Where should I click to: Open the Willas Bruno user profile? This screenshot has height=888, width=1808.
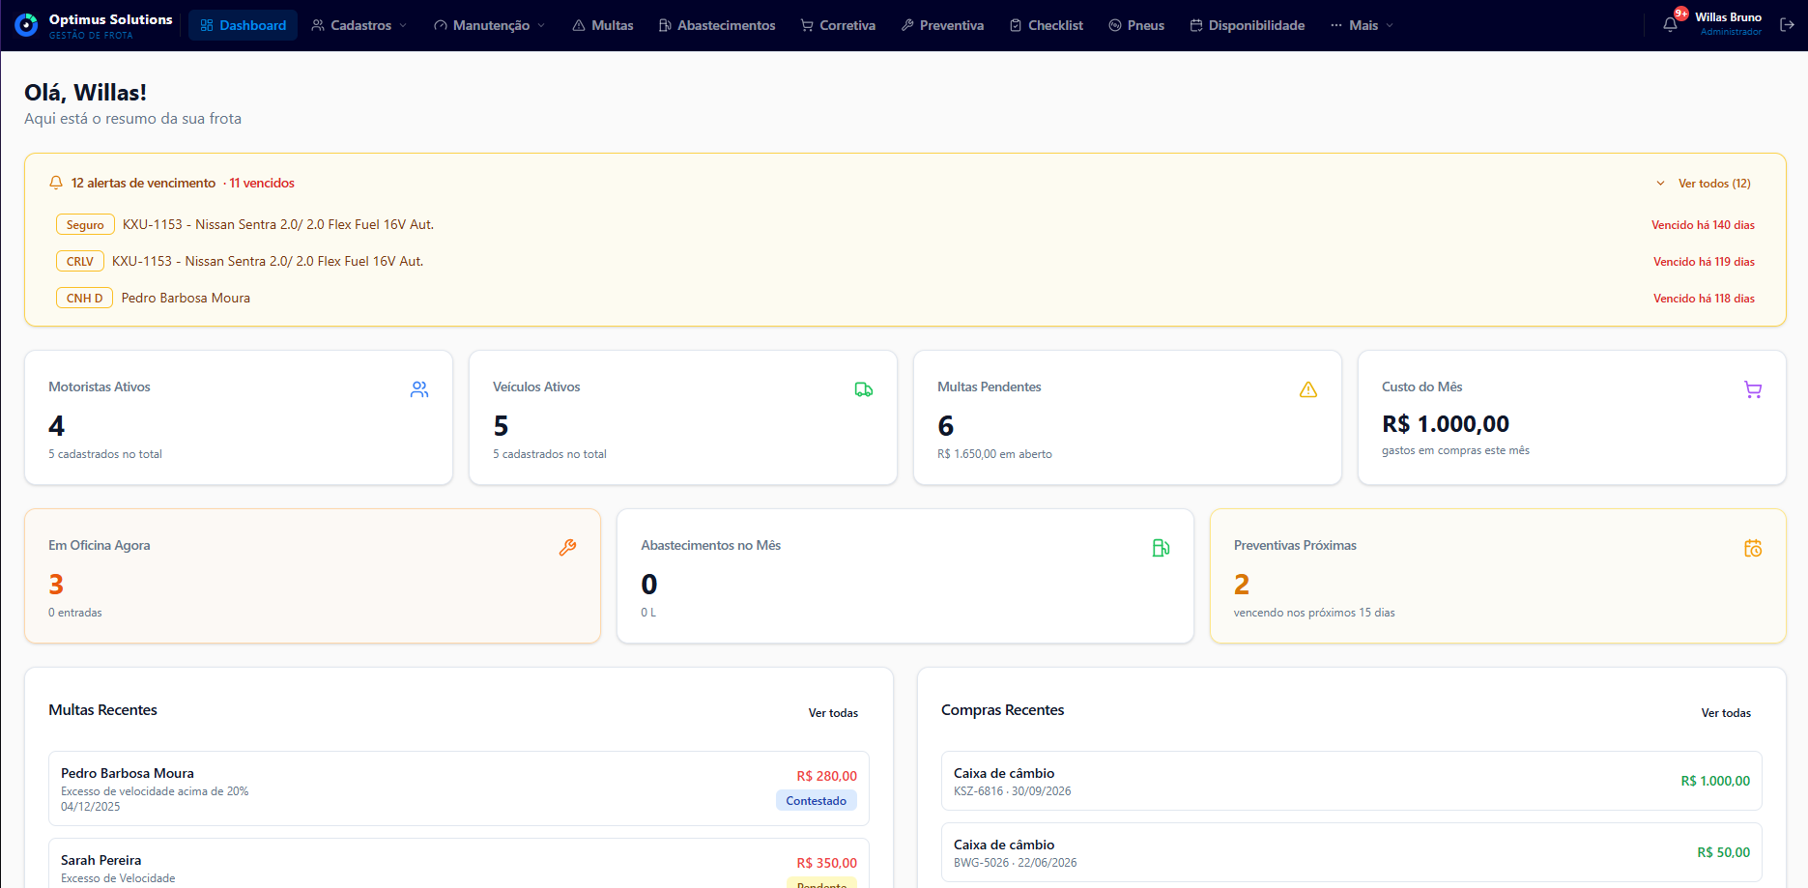pyautogui.click(x=1728, y=24)
